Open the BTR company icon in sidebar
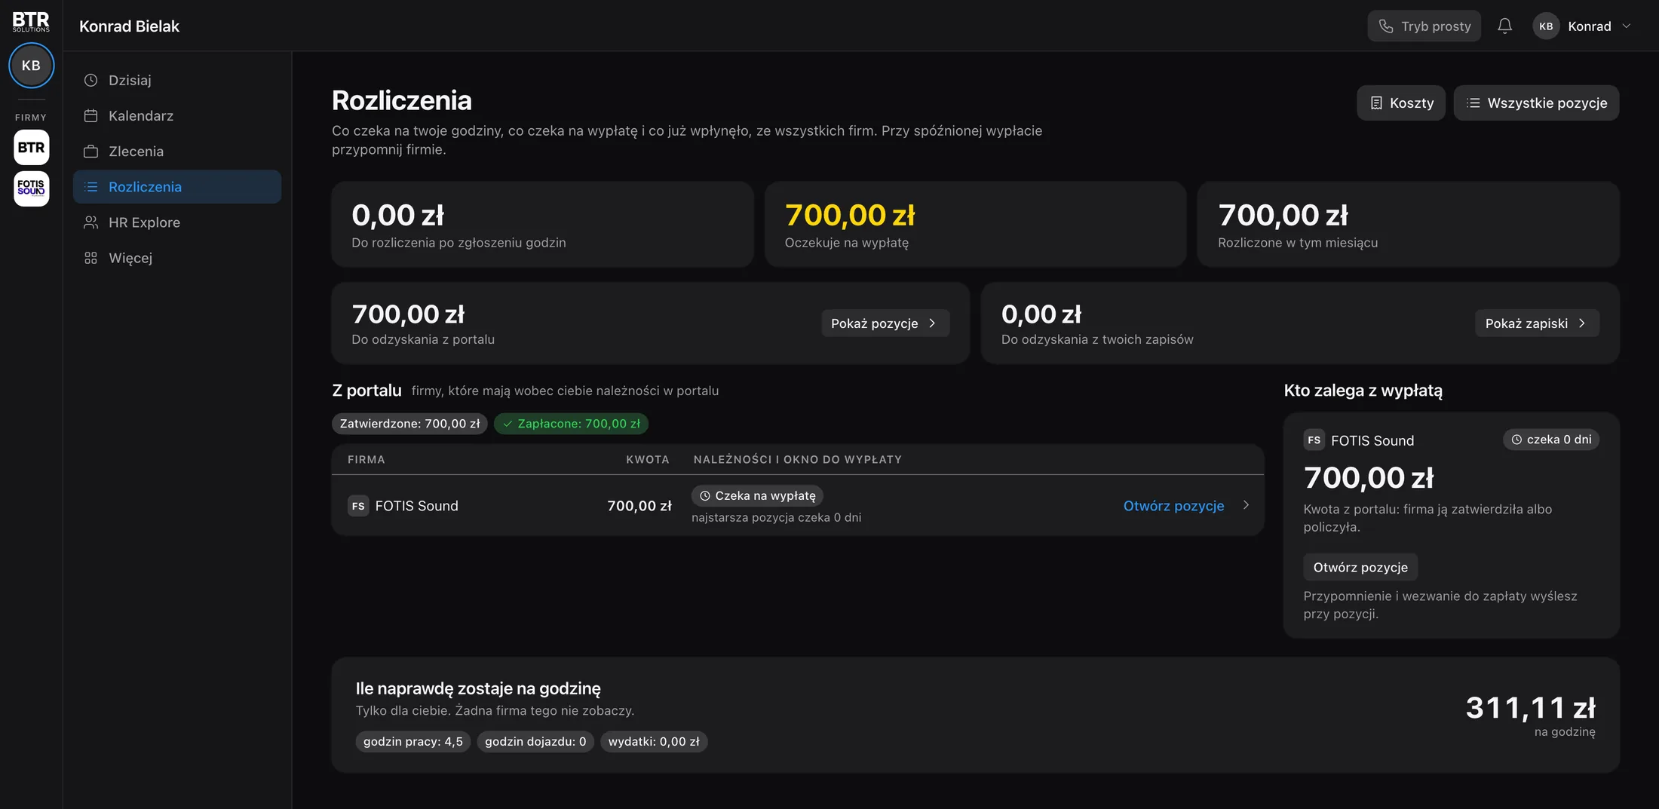This screenshot has height=809, width=1659. click(31, 147)
